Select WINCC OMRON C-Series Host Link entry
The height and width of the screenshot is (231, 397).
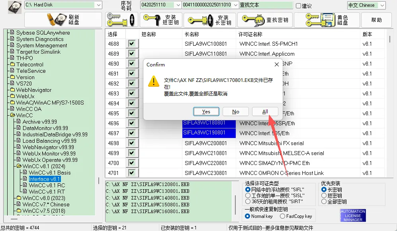282,173
